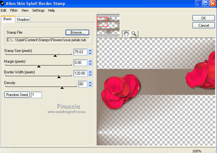Viewport: 217px width, 153px height.
Task: Click the 100% zoom level indicator
Action: [197, 151]
